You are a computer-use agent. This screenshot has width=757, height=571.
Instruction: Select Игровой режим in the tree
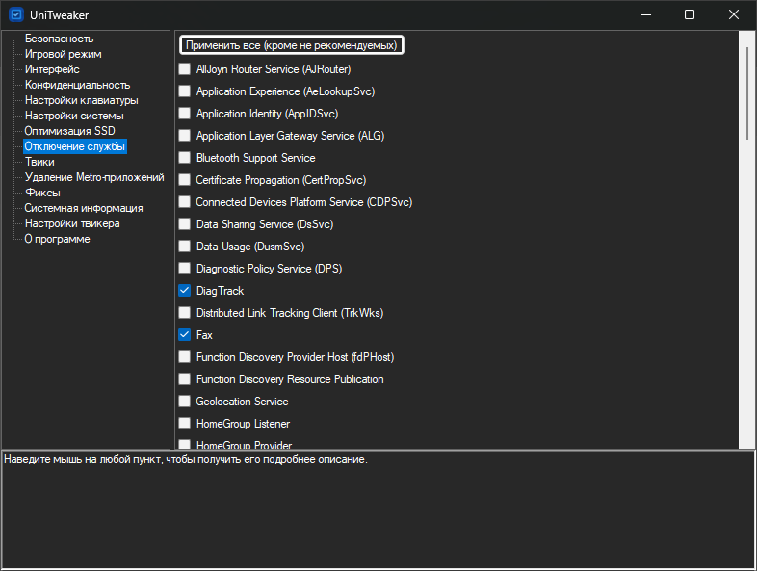(x=63, y=54)
